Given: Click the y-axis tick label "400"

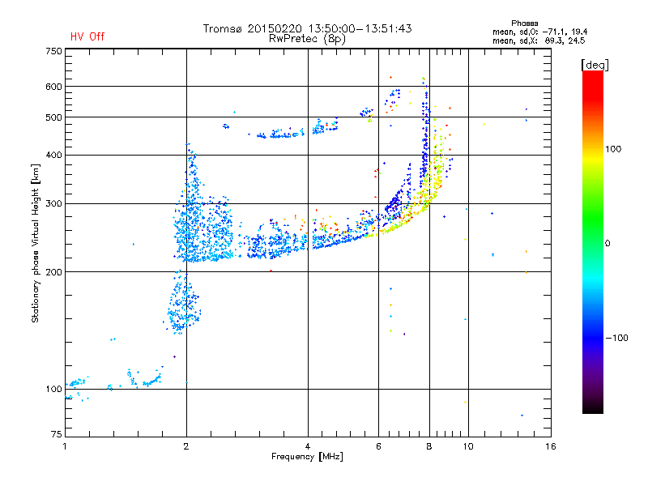Looking at the screenshot, I should 53,155.
